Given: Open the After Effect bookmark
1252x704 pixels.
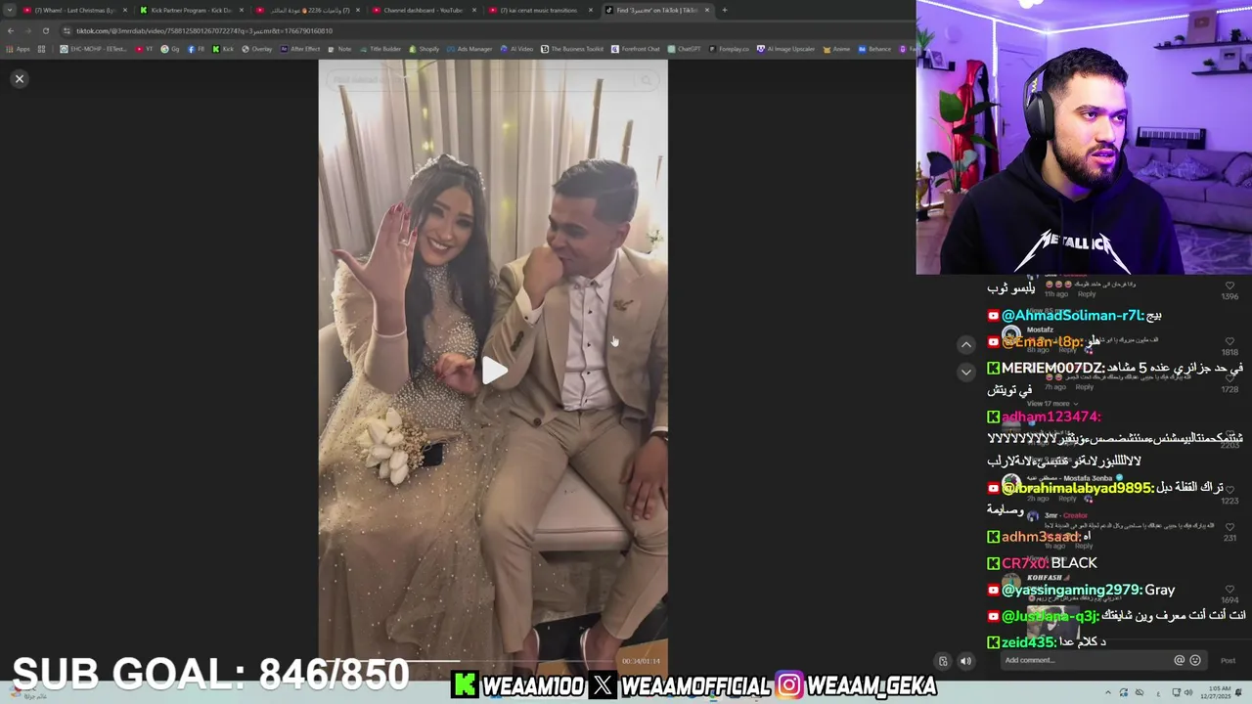Looking at the screenshot, I should pyautogui.click(x=300, y=49).
